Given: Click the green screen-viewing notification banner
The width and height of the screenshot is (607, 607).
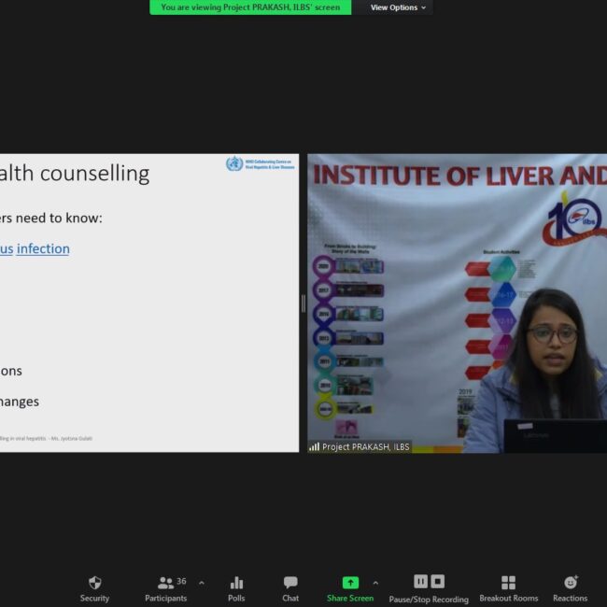Looking at the screenshot, I should coord(250,7).
